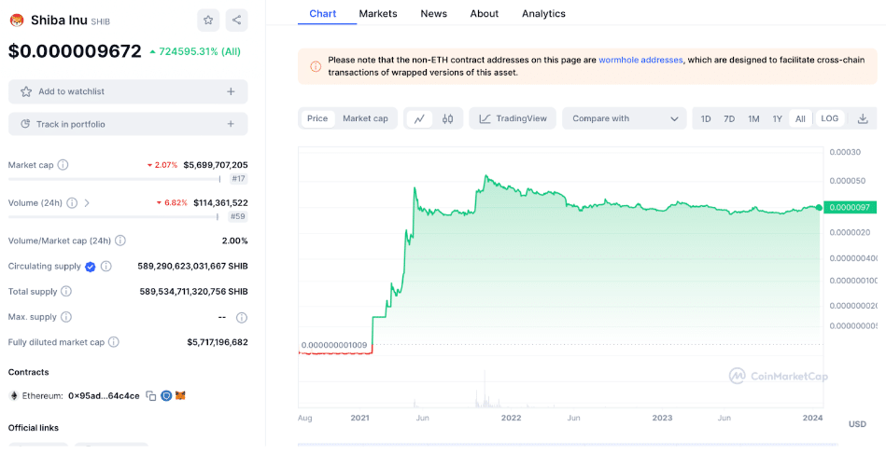
Task: Click the Circulating supply info icon
Action: [106, 267]
